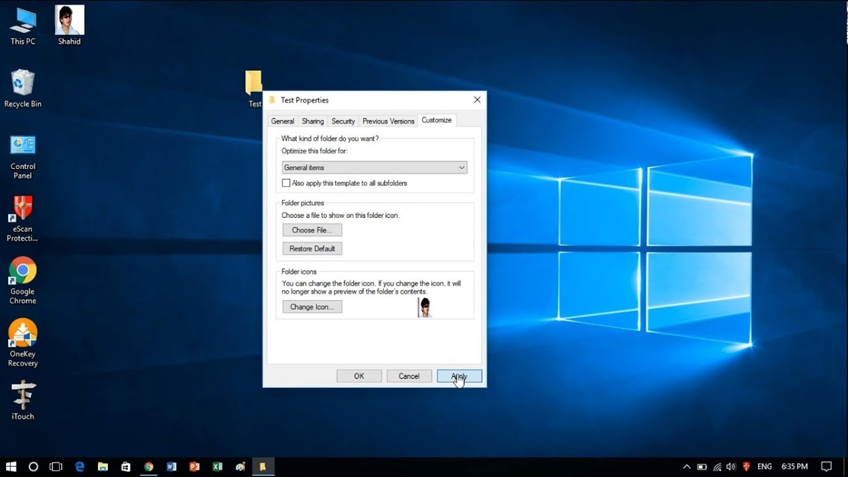Open the 'Optimize this folder for' dropdown
This screenshot has width=848, height=477.
(x=462, y=167)
